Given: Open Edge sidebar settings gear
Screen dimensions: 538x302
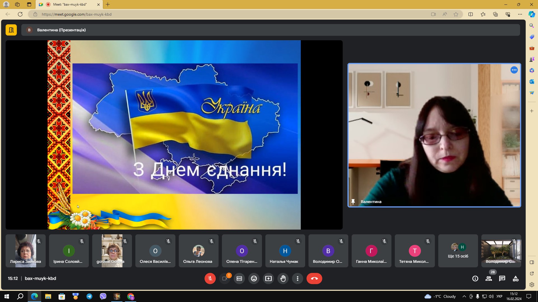Looking at the screenshot, I should [532, 285].
